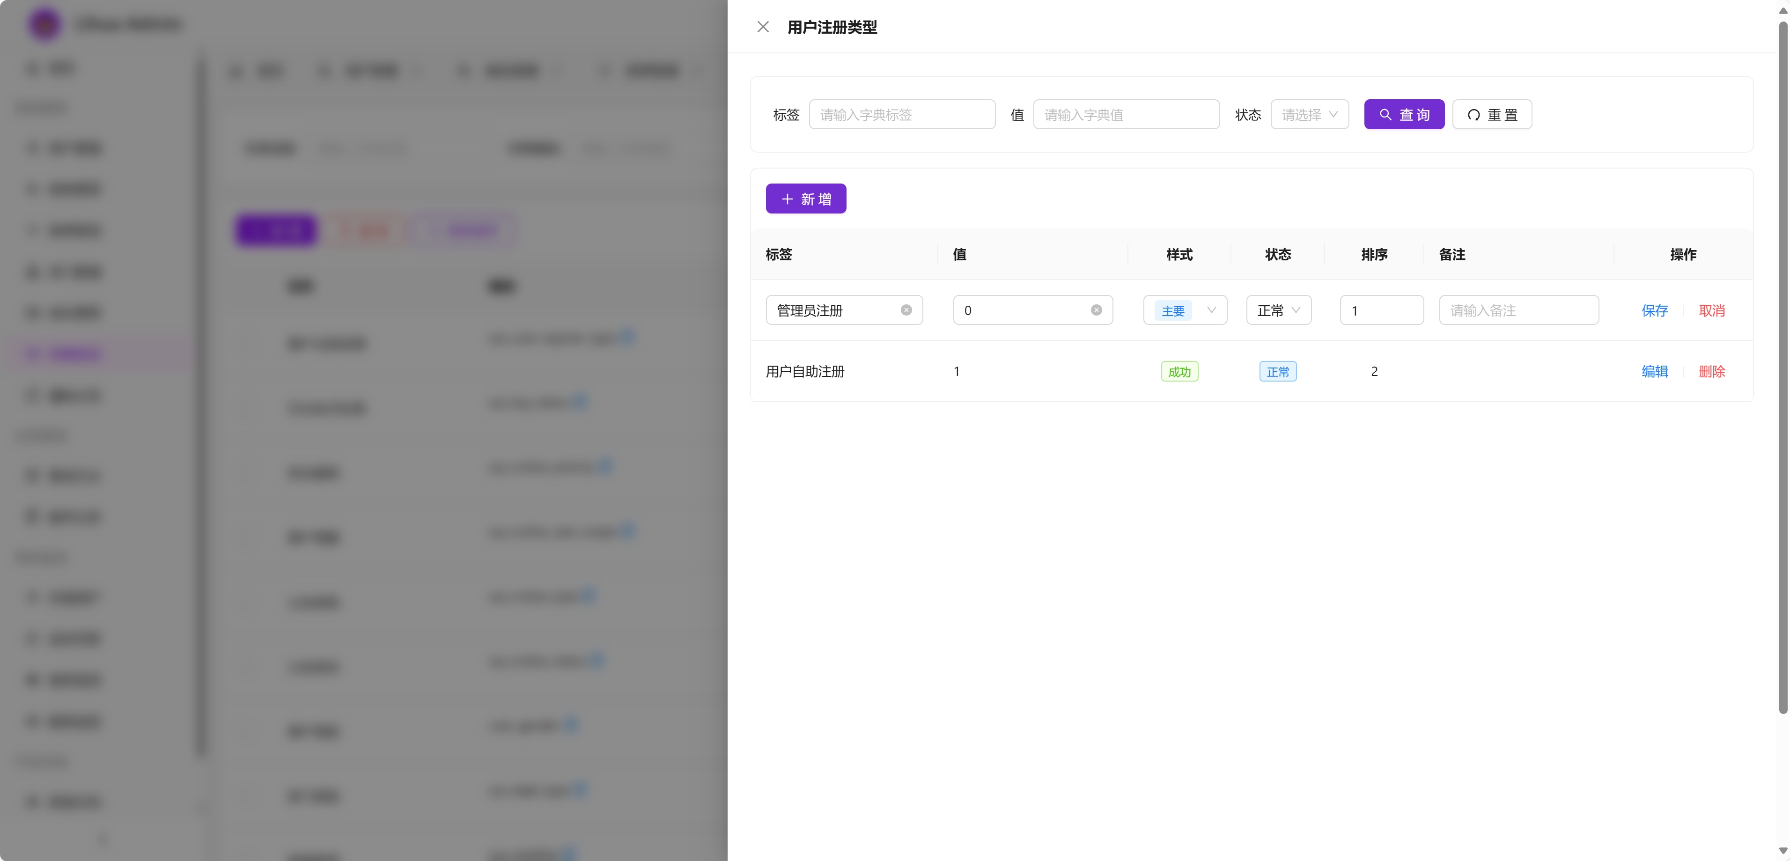
Task: Cancel editing the 管理员注册 row
Action: 1711,310
